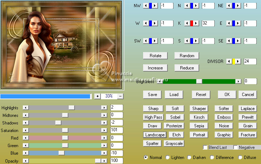Apply the Grayscale preset
This screenshot has width=261, height=164.
[x=174, y=143]
